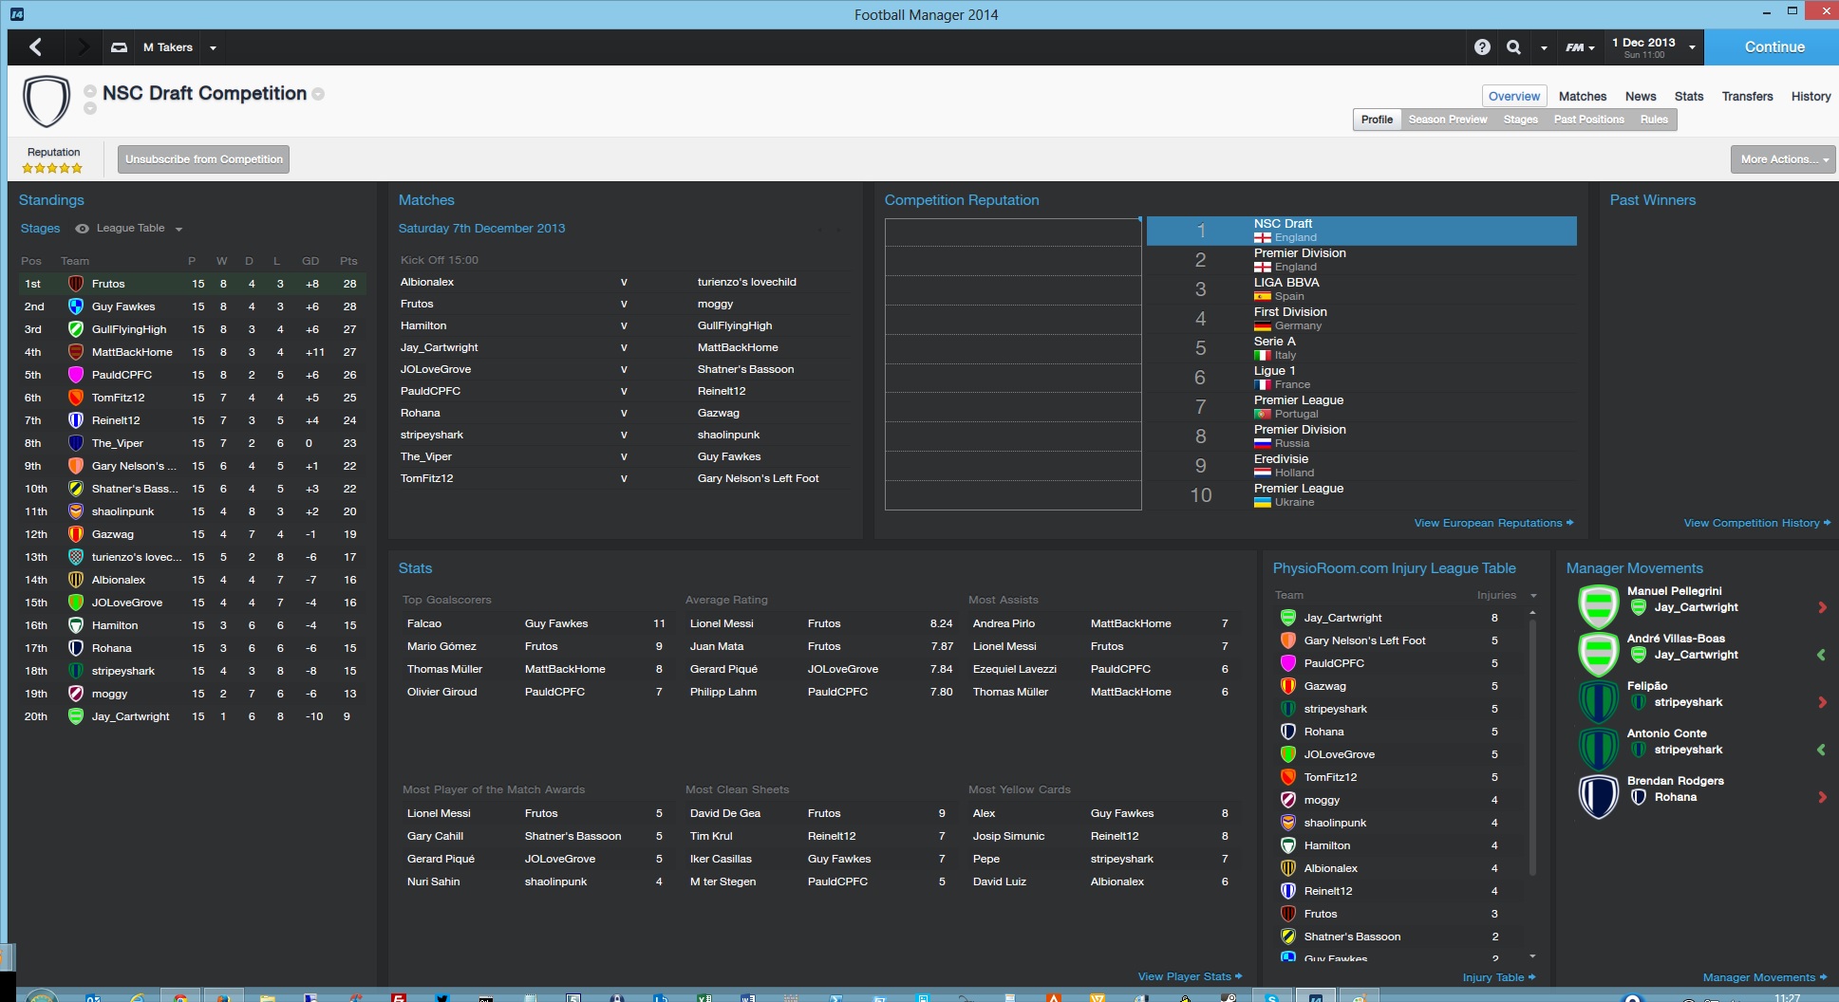The height and width of the screenshot is (1002, 1839).
Task: Open the Stages link in Standings
Action: point(40,229)
